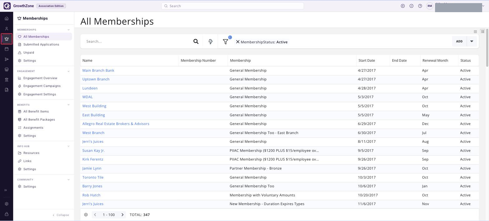Click the top global Search field
Viewport: 489px width, 221px height.
233,6
